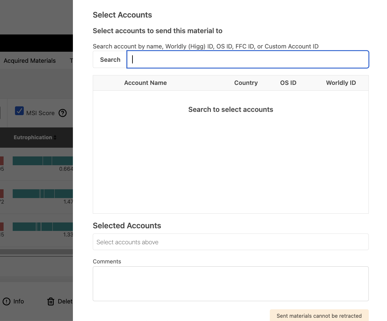
Task: Click the Worldly ID column header
Action: 341,83
